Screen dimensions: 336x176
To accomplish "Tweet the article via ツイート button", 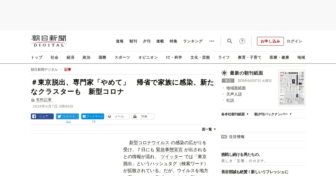I will coord(67,116).
